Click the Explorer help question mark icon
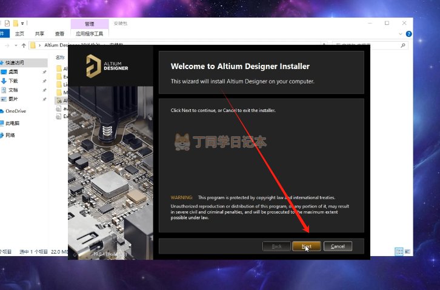Viewport: 440px width, 290px height. coord(409,34)
